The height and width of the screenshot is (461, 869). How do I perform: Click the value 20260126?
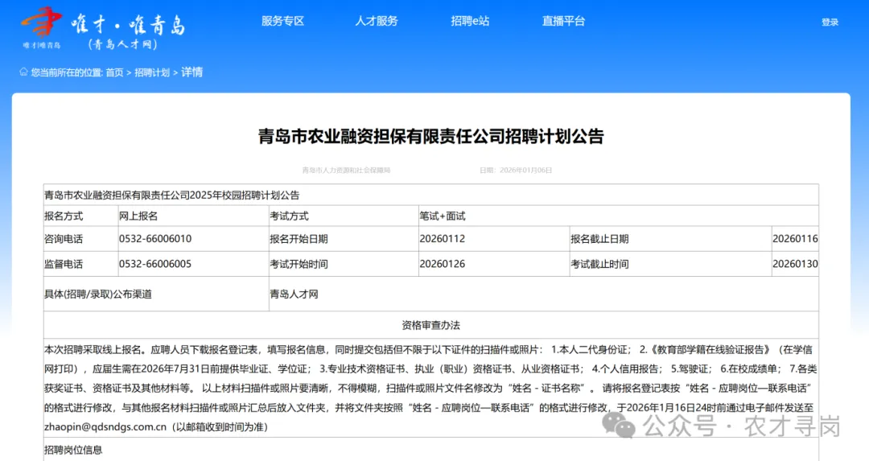click(443, 265)
